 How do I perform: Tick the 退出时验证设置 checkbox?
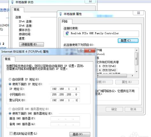click(x=11, y=133)
